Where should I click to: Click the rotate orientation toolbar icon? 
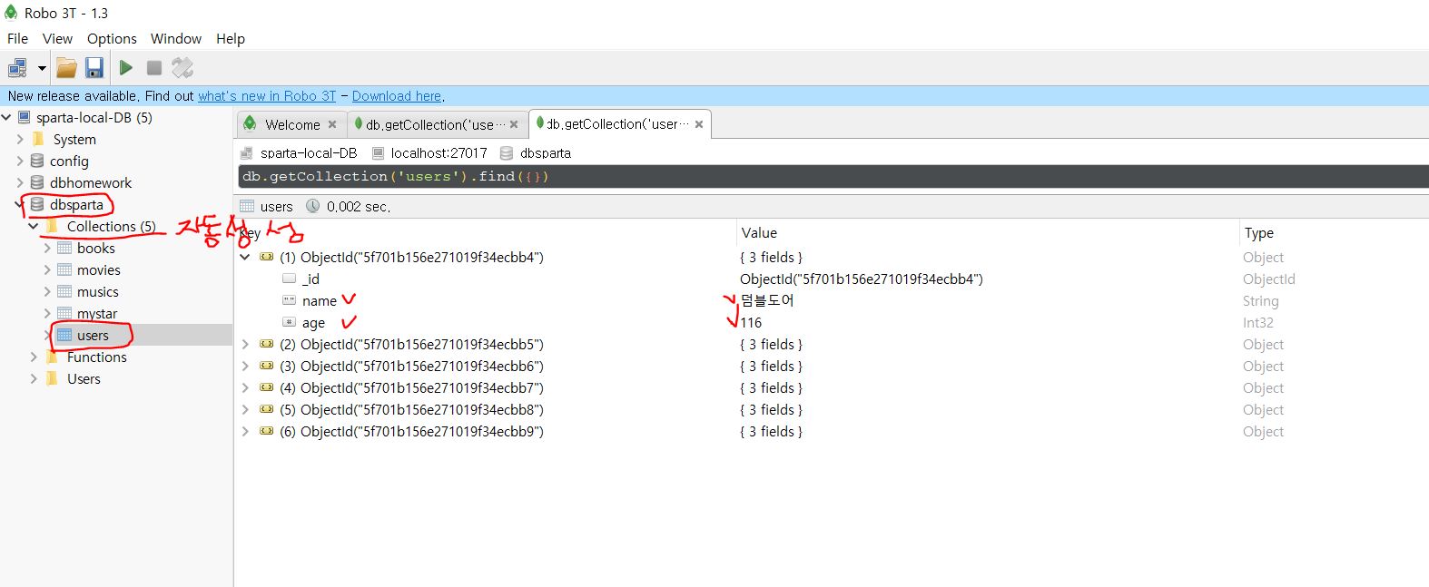[x=182, y=68]
